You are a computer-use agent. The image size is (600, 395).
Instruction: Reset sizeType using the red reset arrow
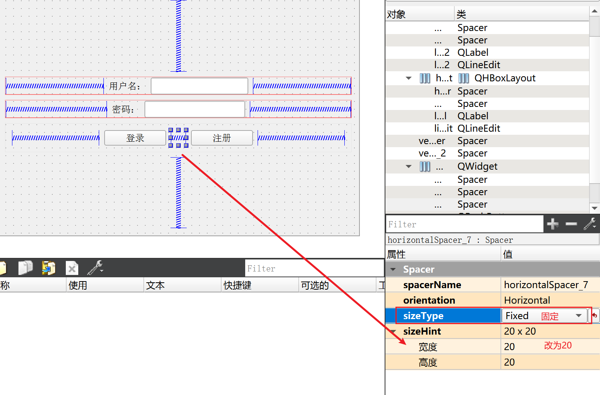coord(595,316)
